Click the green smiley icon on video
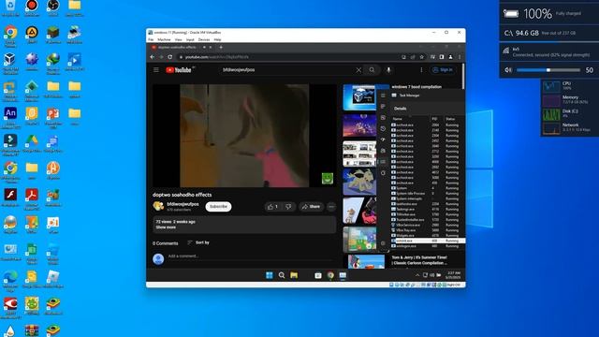Screen dimensions: 599x337 pyautogui.click(x=328, y=178)
